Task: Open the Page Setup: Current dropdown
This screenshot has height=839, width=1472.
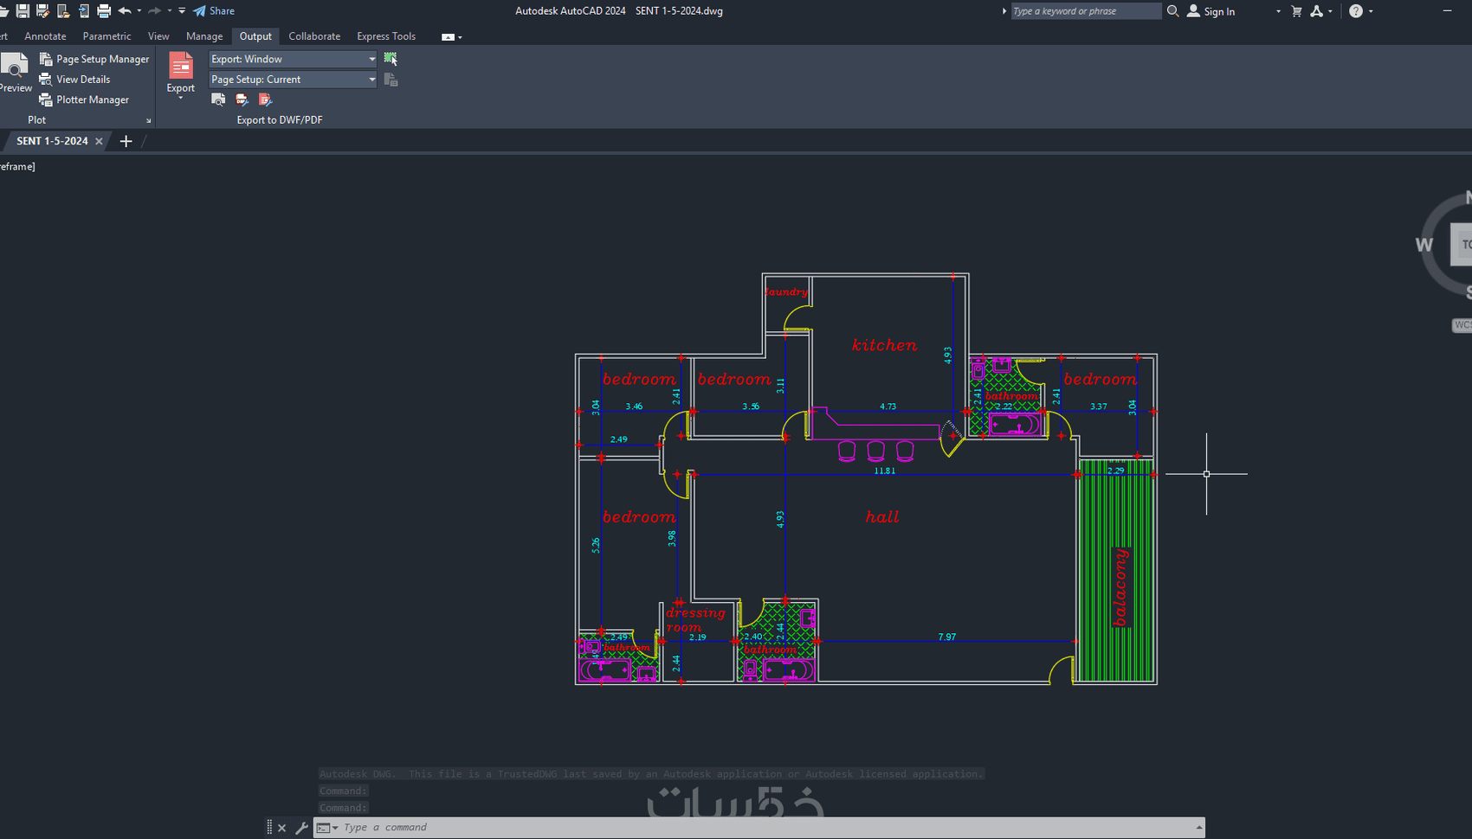Action: tap(293, 80)
